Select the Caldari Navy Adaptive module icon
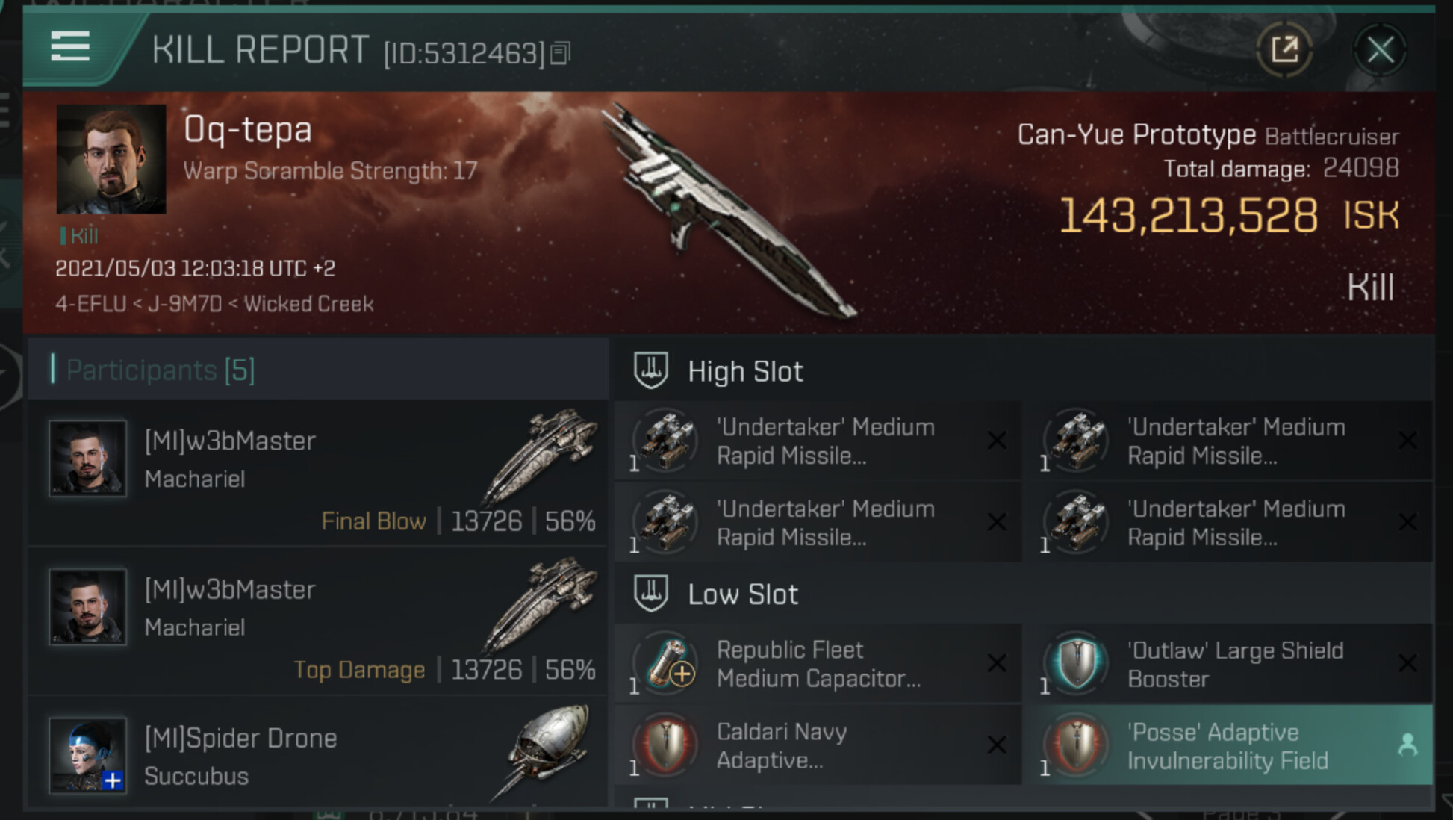 click(667, 745)
